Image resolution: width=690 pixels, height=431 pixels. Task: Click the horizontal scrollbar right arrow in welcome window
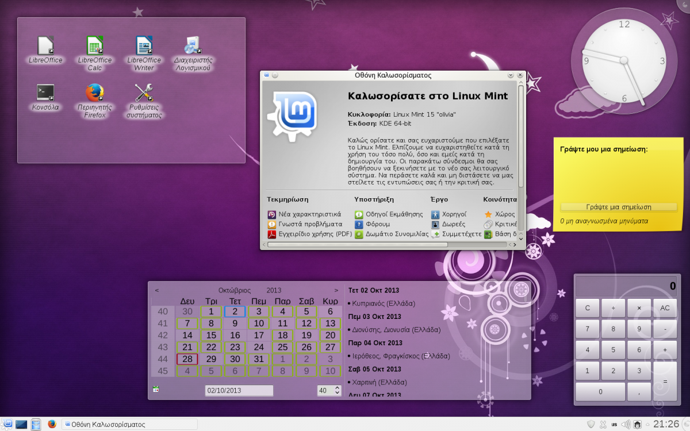click(x=514, y=244)
